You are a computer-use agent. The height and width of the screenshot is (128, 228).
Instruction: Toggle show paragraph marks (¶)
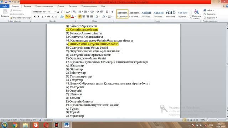coord(113,12)
